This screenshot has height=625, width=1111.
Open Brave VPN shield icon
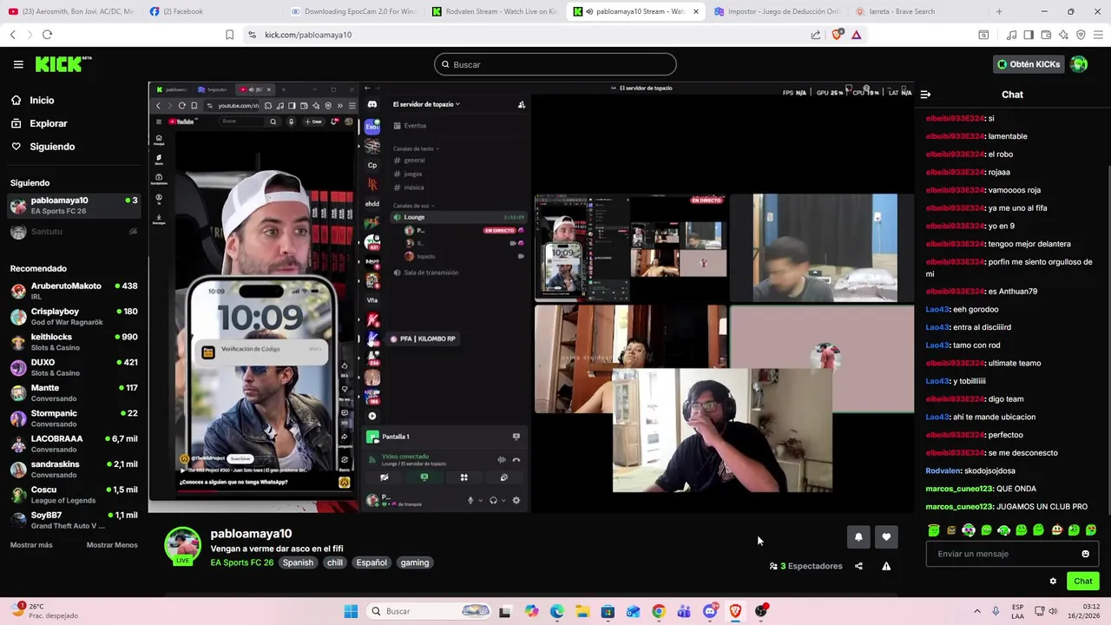1081,35
